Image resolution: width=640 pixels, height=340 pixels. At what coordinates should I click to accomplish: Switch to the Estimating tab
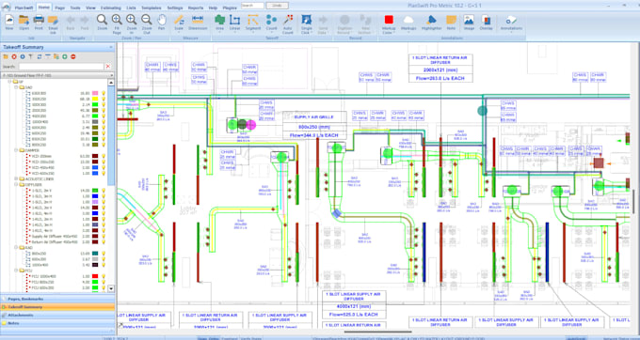click(111, 8)
